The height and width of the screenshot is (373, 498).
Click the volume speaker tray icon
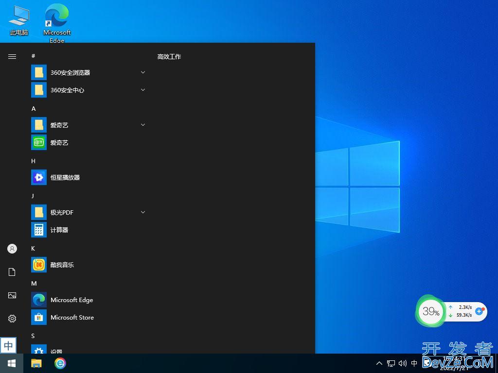tap(402, 363)
